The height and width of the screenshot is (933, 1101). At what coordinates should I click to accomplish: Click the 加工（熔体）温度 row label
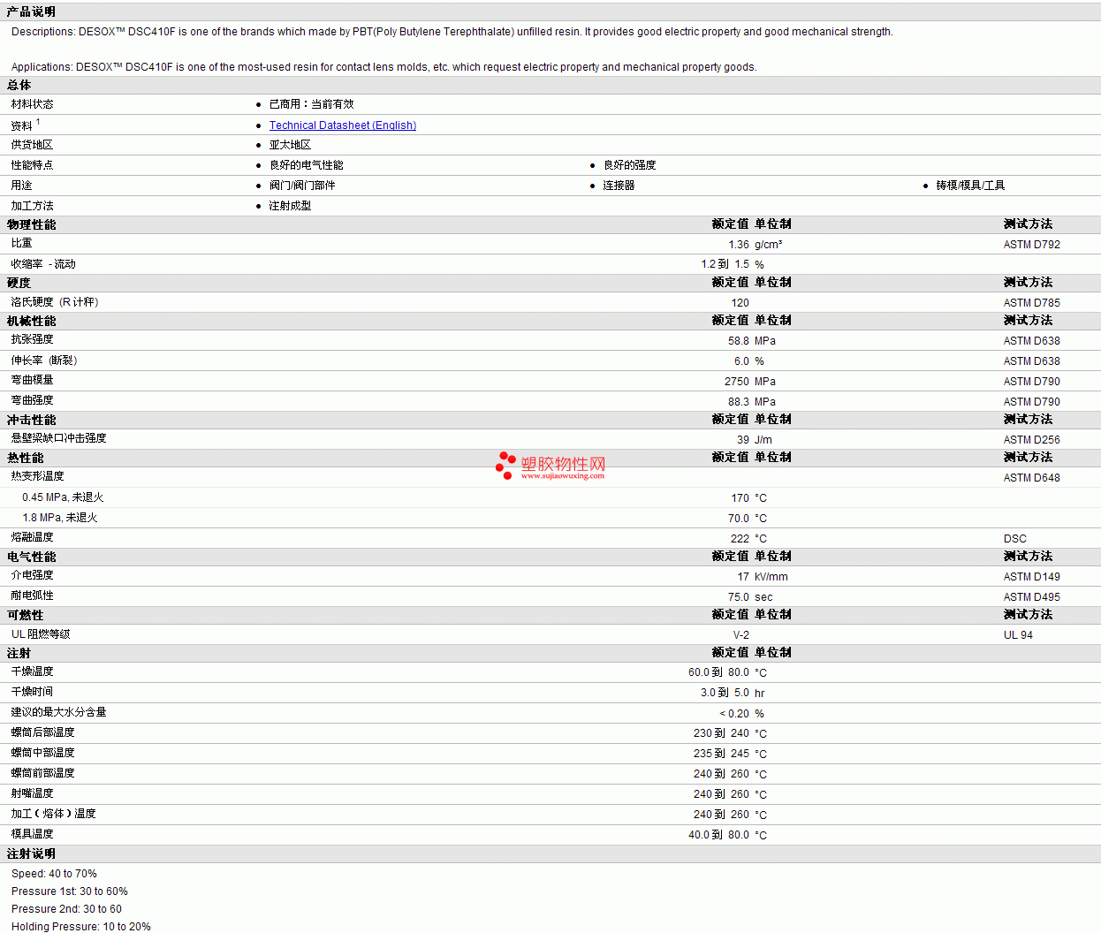(x=53, y=814)
